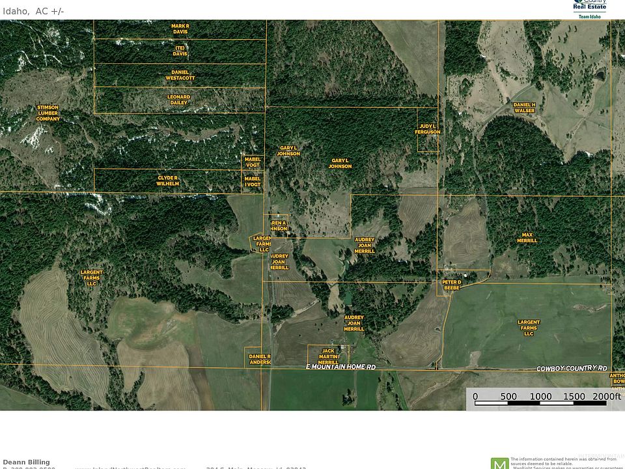The height and width of the screenshot is (469, 625).
Task: Click the COWBOY COUNTRY RD road label
Action: point(572,368)
